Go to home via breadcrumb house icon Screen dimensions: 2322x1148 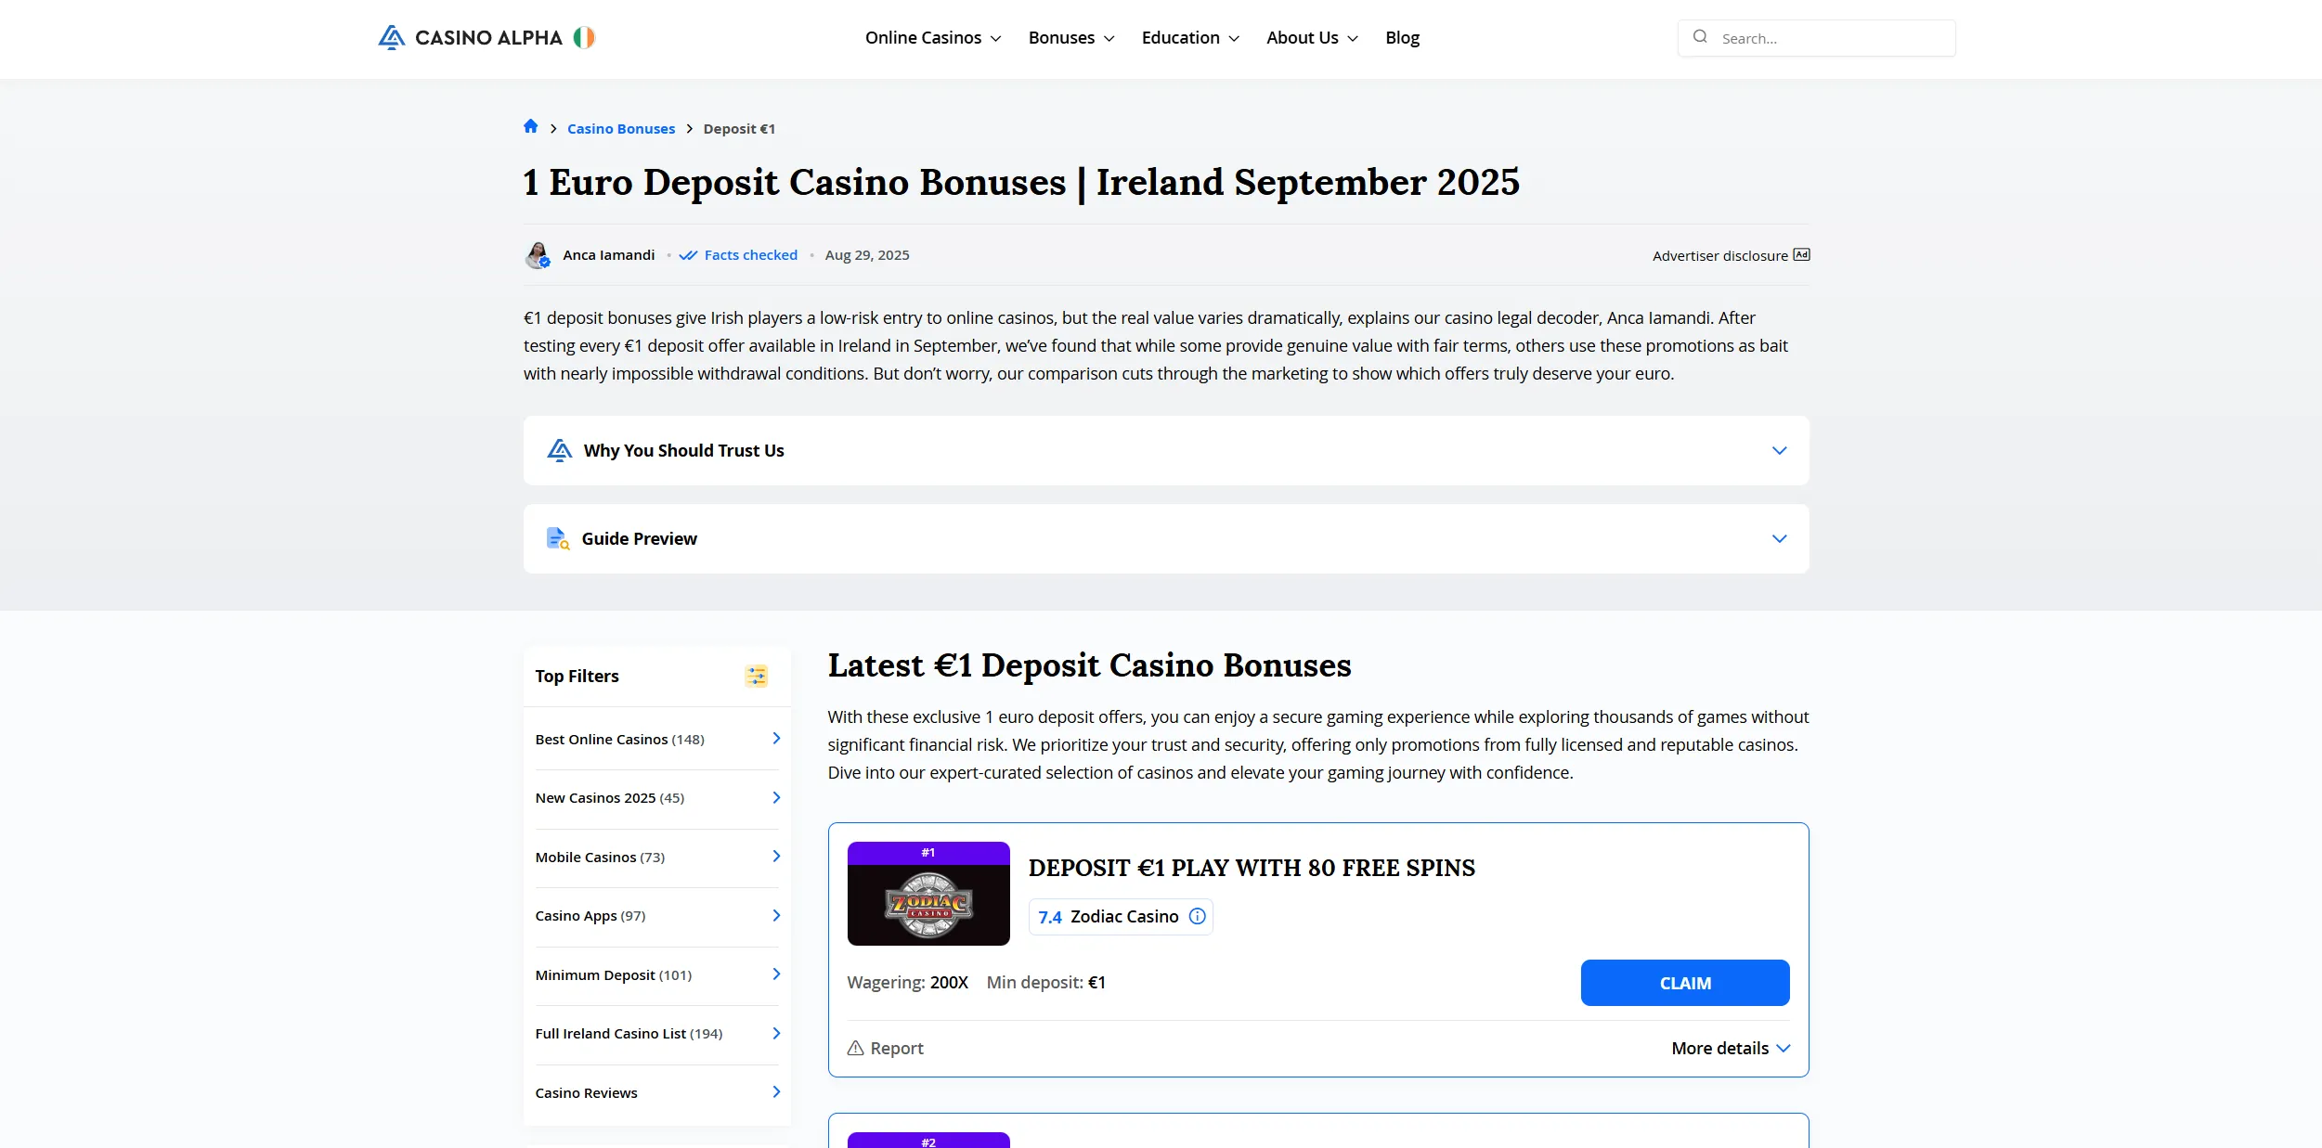[530, 126]
